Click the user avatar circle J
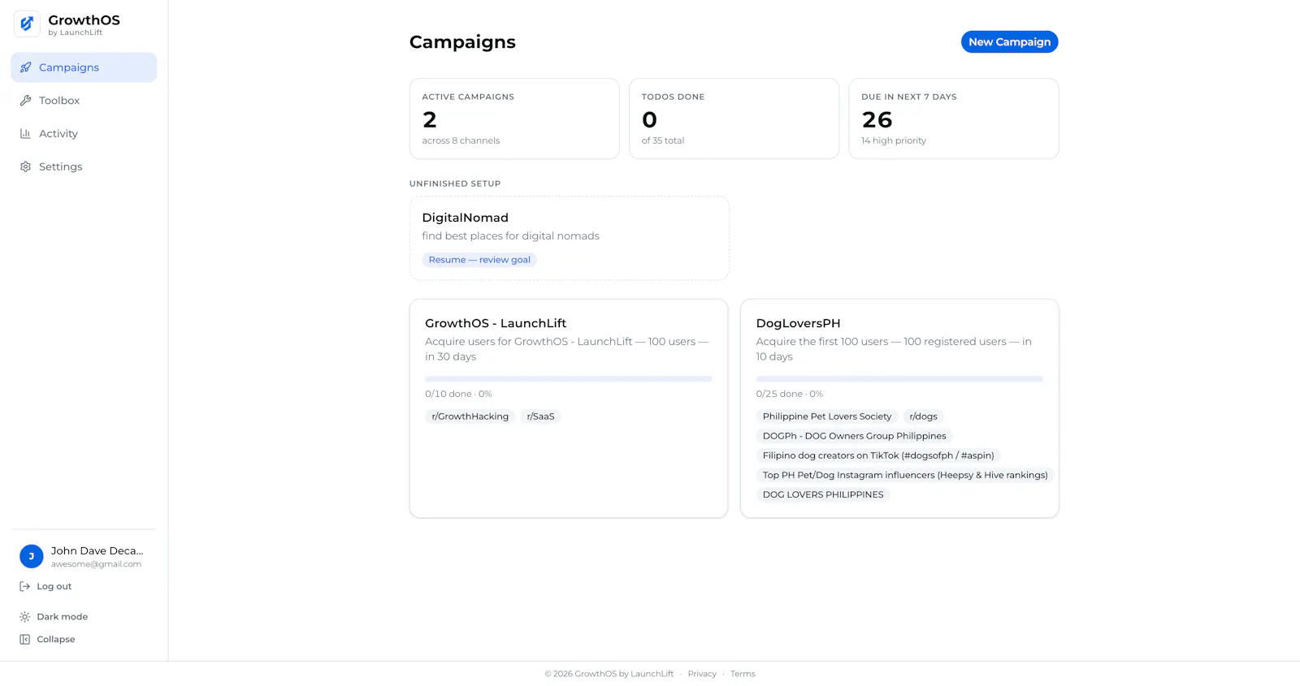The height and width of the screenshot is (686, 1300). coord(31,556)
